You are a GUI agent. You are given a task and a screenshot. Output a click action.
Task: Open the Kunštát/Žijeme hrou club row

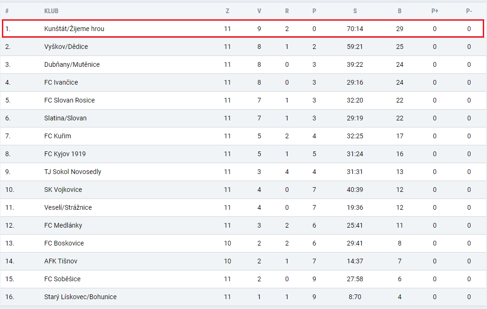243,29
